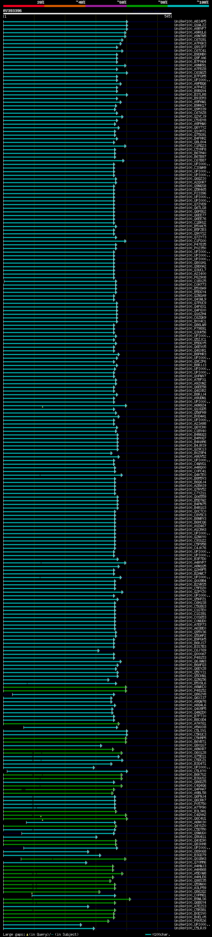Select the UniRef100_A7PDZ8 label
This screenshot has height=937, width=212.
[x=190, y=69]
